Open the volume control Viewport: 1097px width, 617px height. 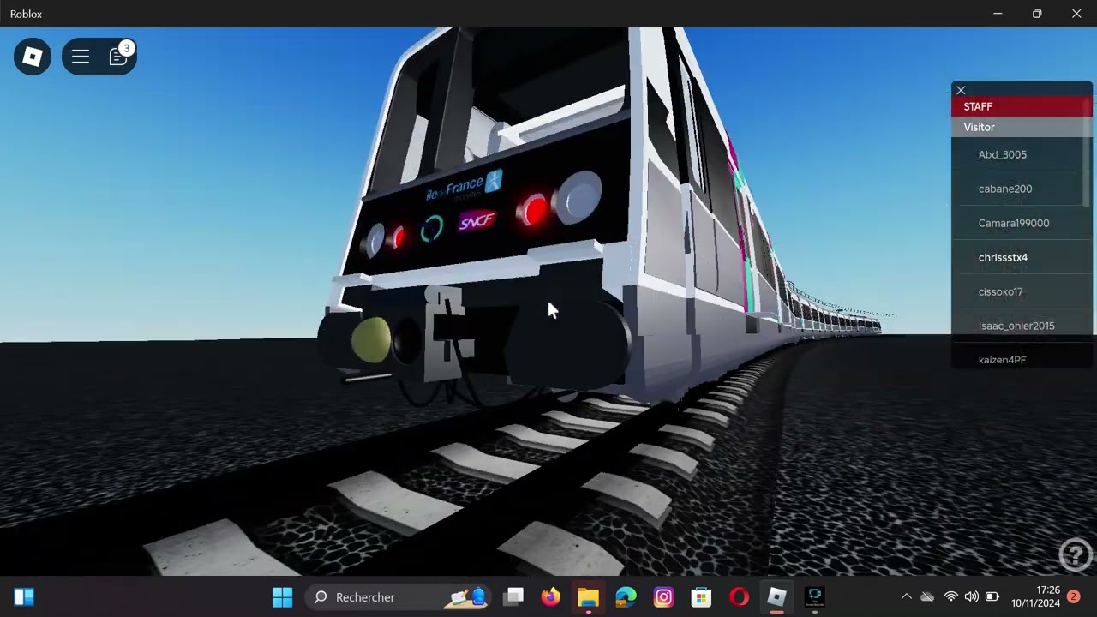click(x=971, y=596)
